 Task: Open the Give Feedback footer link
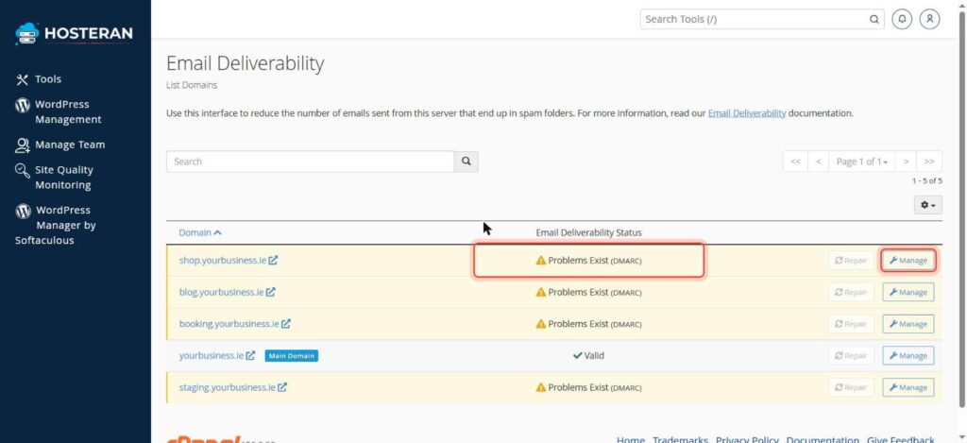coord(900,439)
